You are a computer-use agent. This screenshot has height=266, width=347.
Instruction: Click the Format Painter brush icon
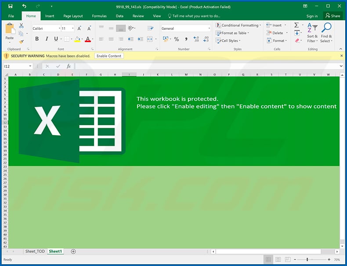[x=21, y=41]
